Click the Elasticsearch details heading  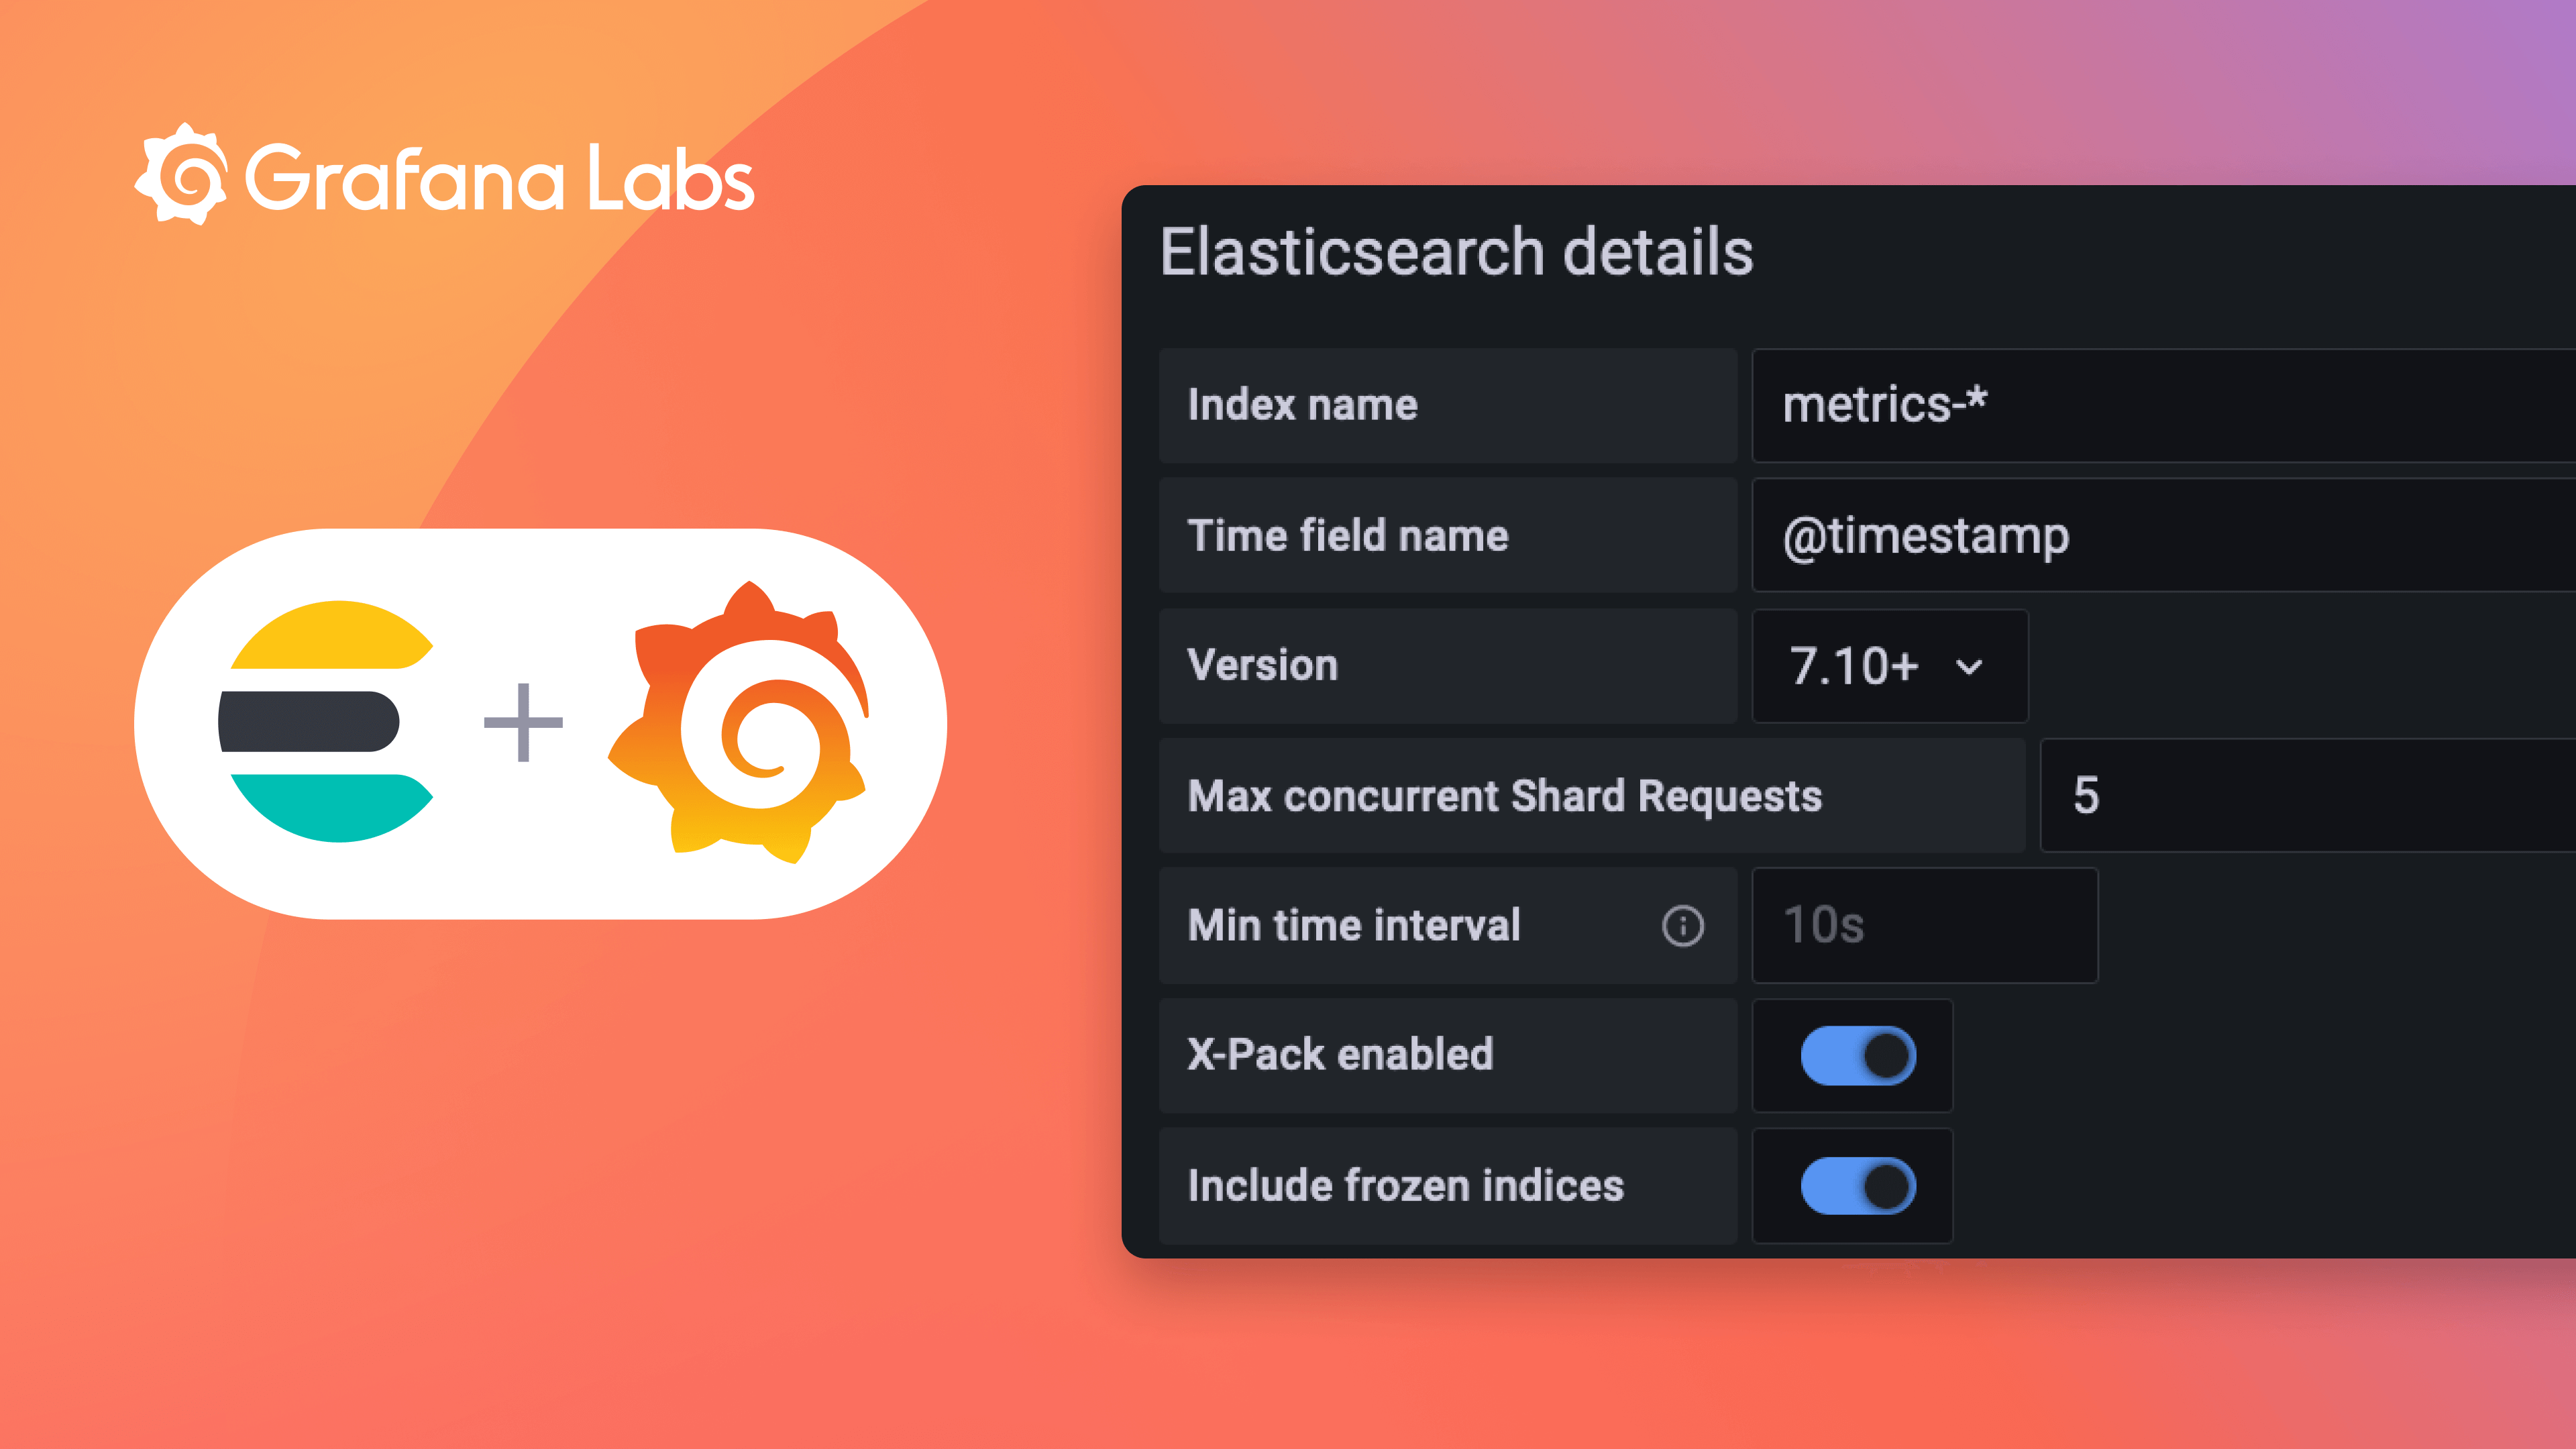(1456, 252)
